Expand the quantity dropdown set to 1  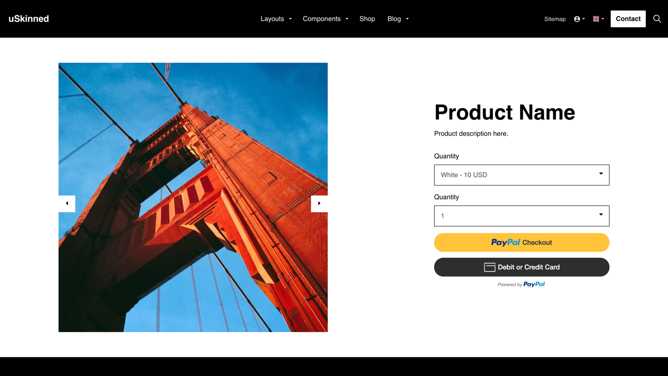click(x=521, y=216)
